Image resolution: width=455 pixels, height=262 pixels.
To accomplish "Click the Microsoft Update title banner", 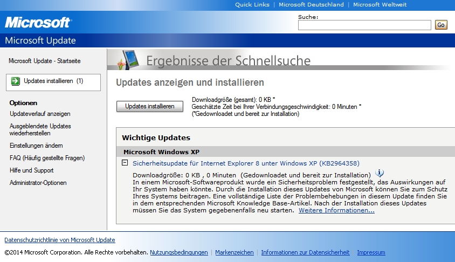I will [40, 40].
